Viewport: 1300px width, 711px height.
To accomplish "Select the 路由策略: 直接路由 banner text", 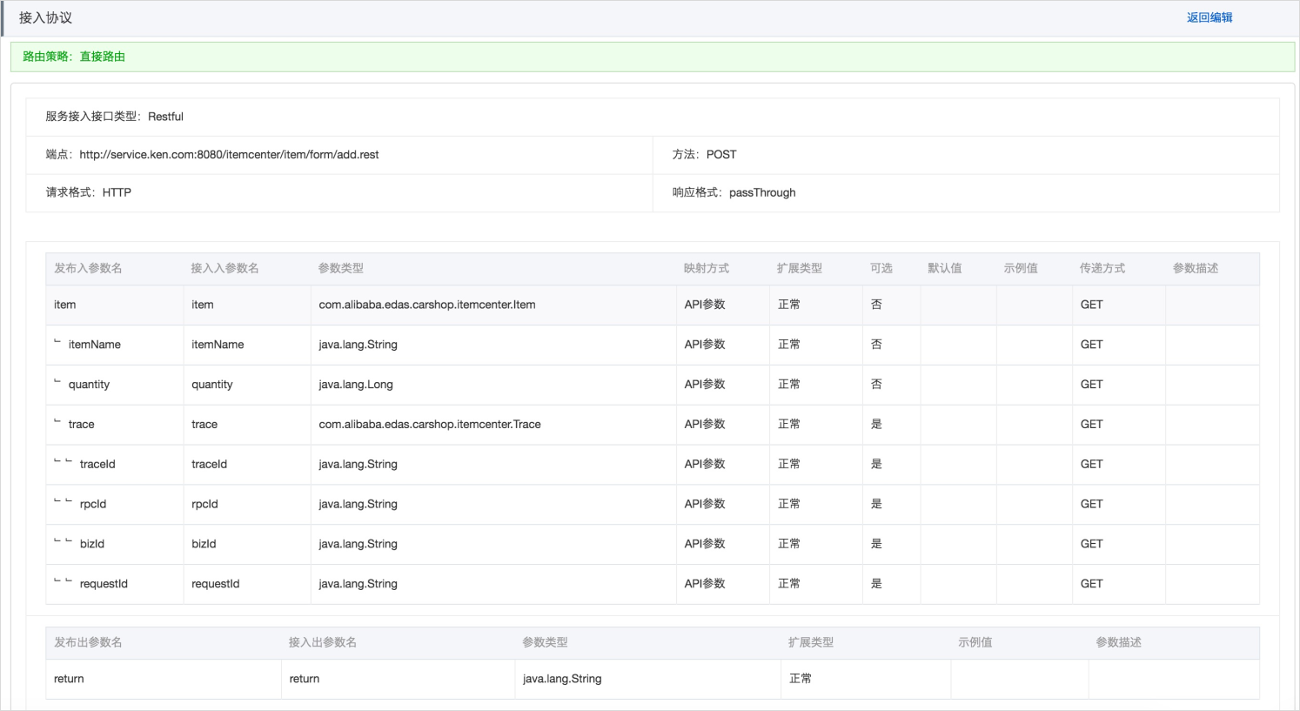I will coord(74,57).
